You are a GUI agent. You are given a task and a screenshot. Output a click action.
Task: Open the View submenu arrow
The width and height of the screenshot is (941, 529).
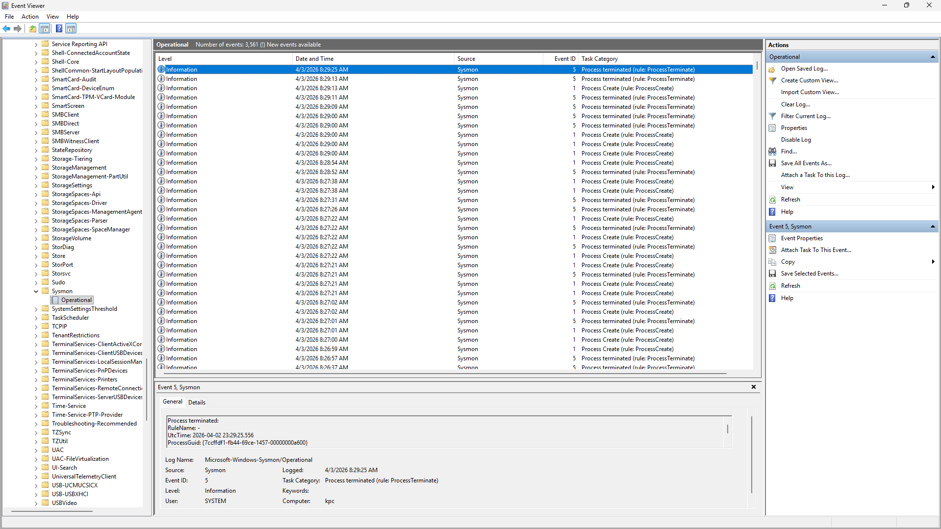pos(933,187)
